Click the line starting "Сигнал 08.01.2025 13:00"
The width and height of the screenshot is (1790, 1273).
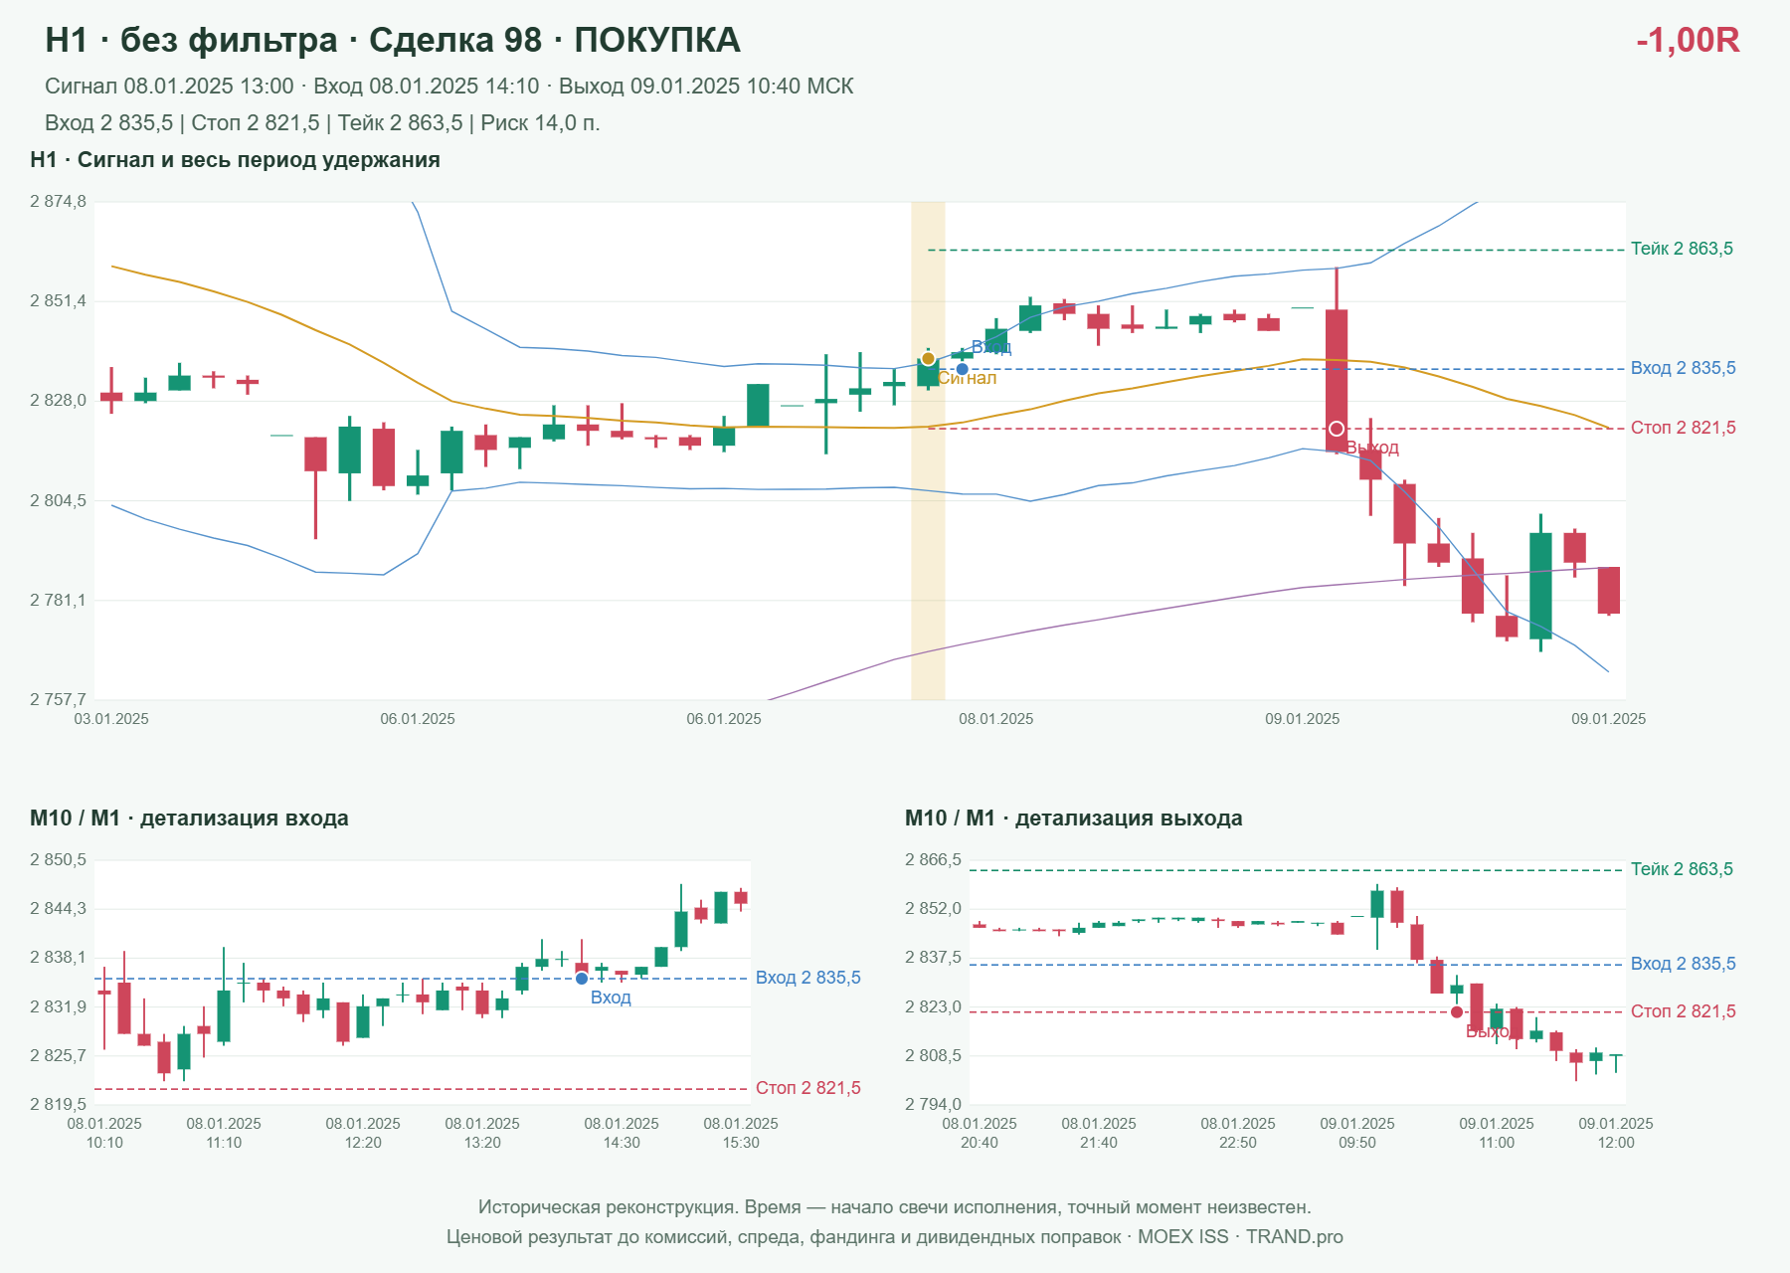pos(449,87)
